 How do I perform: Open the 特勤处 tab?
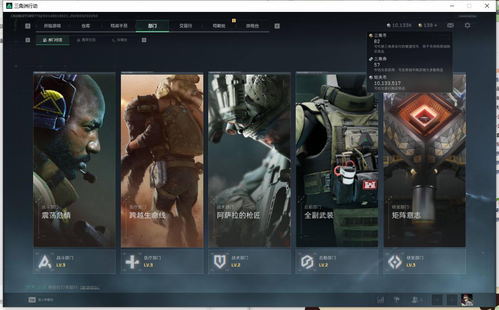pyautogui.click(x=219, y=26)
